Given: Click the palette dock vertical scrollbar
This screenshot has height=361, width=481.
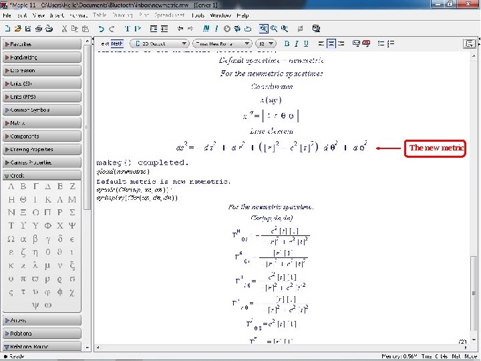Looking at the screenshot, I should (x=87, y=193).
